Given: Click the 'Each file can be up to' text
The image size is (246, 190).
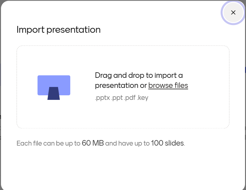Looking at the screenshot, I should (48, 143).
